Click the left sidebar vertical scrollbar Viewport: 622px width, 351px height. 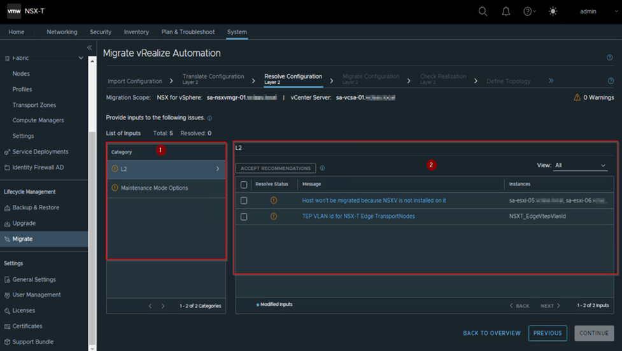click(93, 235)
